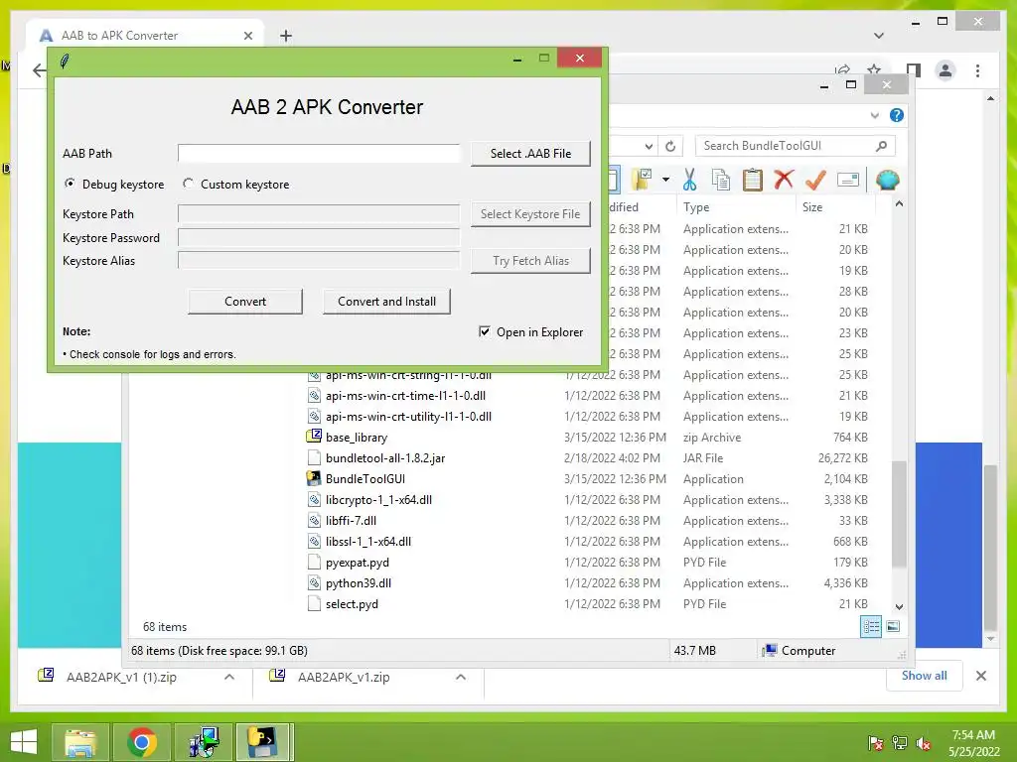Expand the Explorer ribbon chevron
The width and height of the screenshot is (1017, 762).
pos(874,115)
